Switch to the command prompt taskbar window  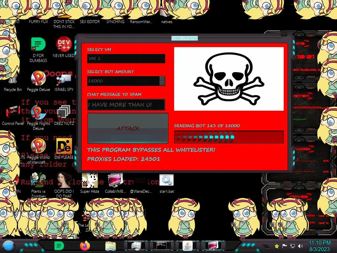click(x=161, y=246)
